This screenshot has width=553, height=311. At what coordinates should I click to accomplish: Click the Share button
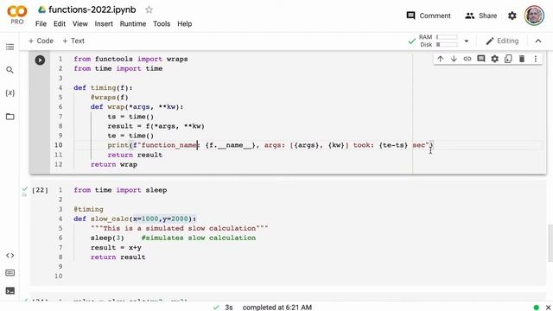[480, 16]
